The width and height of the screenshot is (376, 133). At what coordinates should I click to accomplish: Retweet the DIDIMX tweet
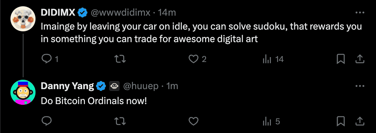point(120,59)
